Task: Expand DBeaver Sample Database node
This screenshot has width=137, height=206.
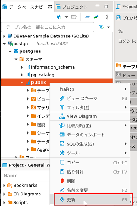Action: (x=4, y=36)
